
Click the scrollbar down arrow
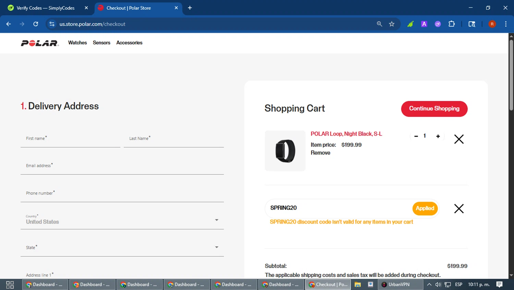(x=511, y=275)
